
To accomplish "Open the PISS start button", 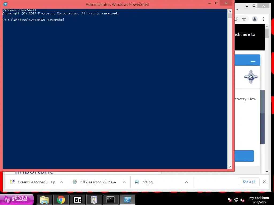I will [x=17, y=199].
